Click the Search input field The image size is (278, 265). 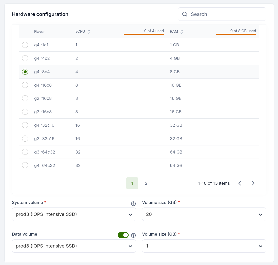[x=225, y=14]
